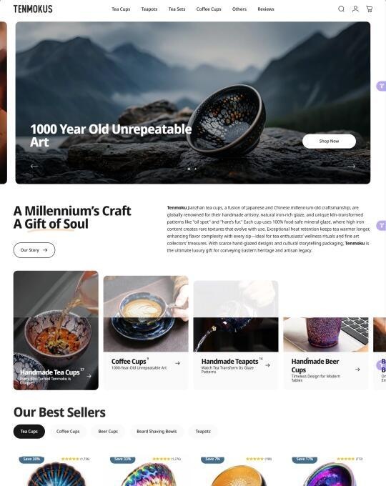Click arrow next to Coffee Cups category

click(x=177, y=363)
